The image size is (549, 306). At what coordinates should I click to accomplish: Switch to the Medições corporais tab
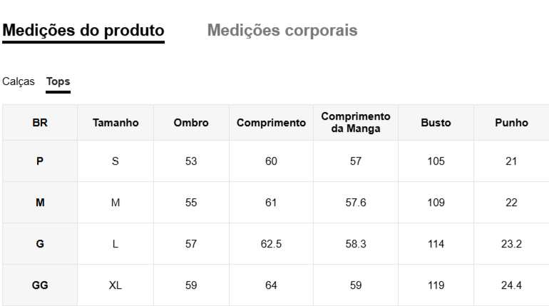(x=282, y=31)
